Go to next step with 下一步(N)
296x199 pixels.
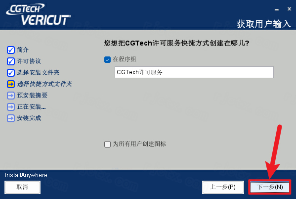click(x=270, y=187)
